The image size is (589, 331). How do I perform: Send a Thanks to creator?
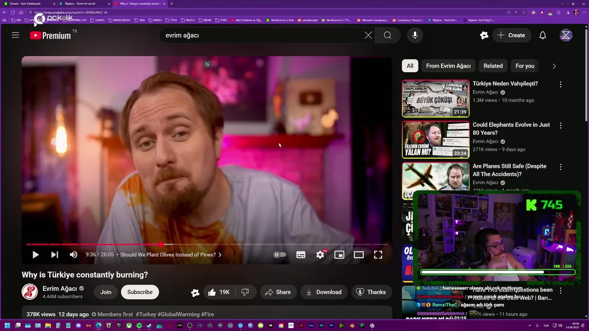click(x=371, y=292)
